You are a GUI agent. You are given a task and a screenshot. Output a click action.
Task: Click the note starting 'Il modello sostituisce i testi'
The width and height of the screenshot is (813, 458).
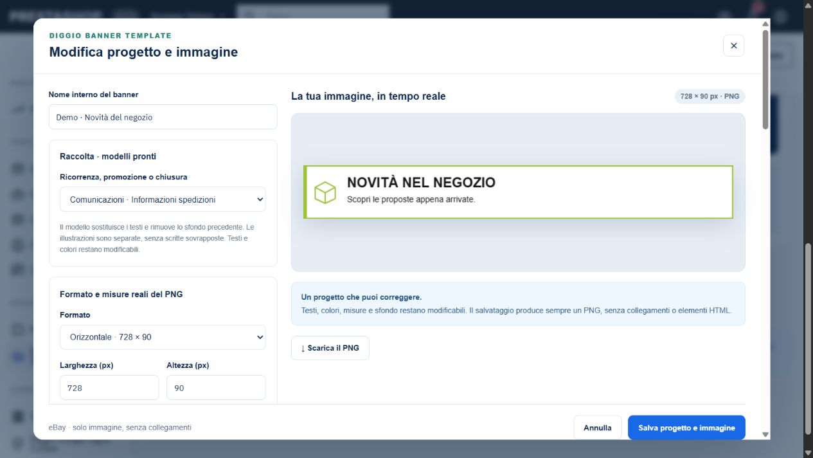click(x=157, y=238)
